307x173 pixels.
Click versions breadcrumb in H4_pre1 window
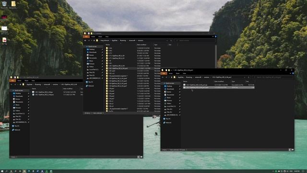207,77
